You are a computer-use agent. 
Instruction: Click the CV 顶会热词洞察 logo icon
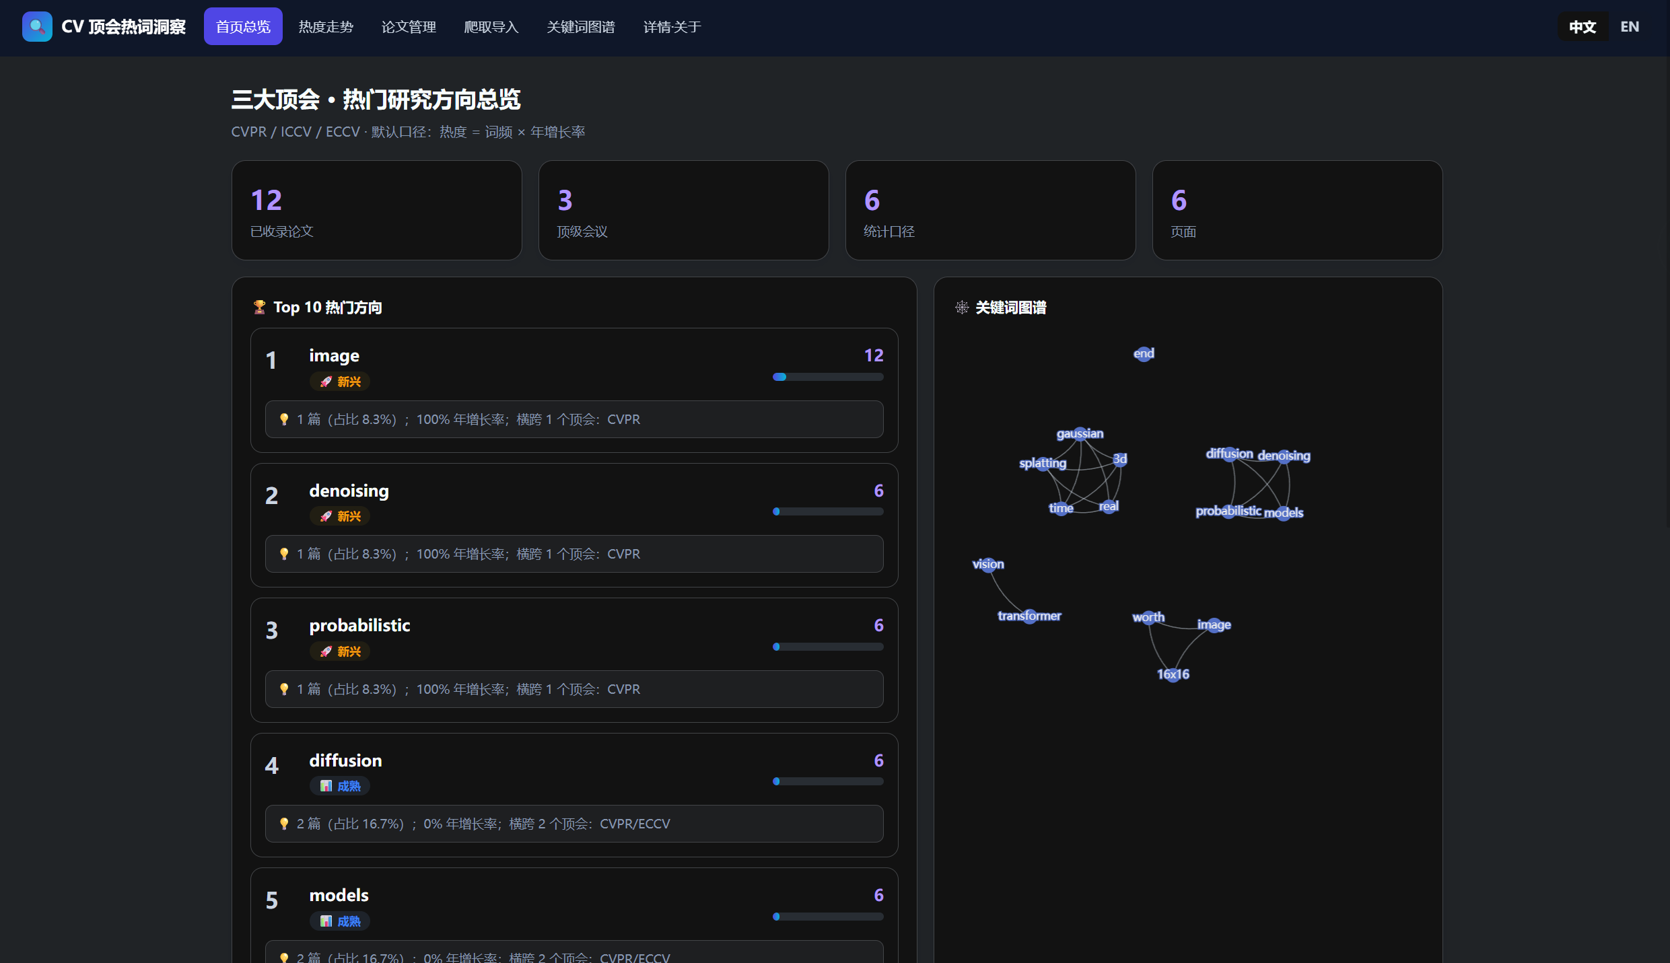37,27
